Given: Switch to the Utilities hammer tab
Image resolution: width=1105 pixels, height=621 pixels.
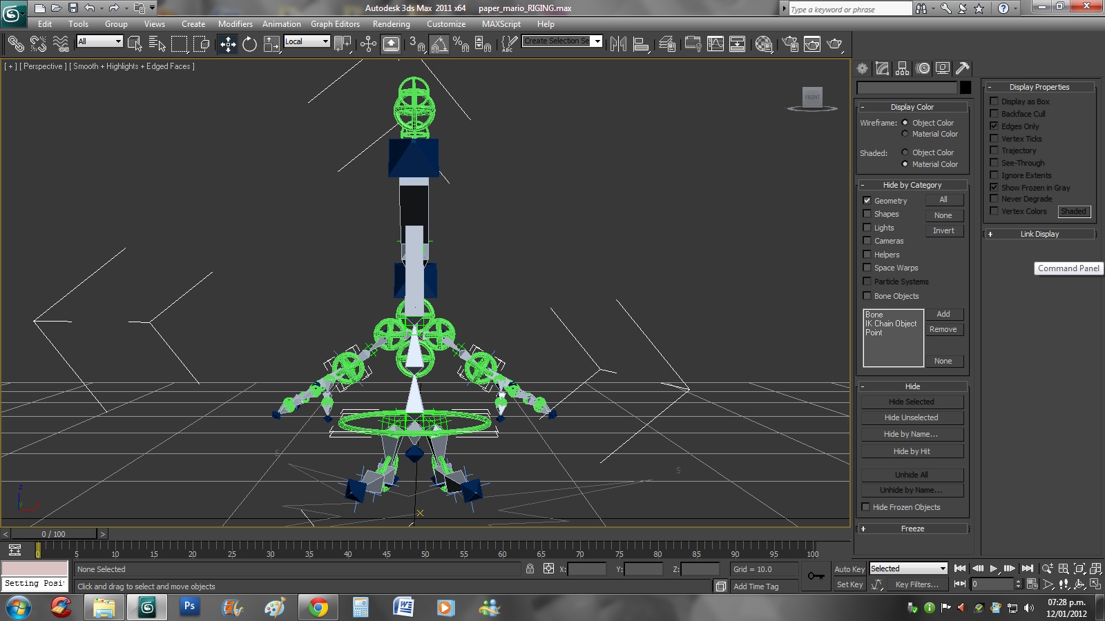Looking at the screenshot, I should coord(963,68).
